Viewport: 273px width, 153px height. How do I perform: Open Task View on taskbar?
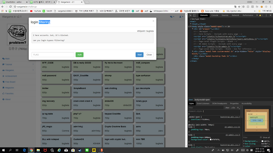17,150
